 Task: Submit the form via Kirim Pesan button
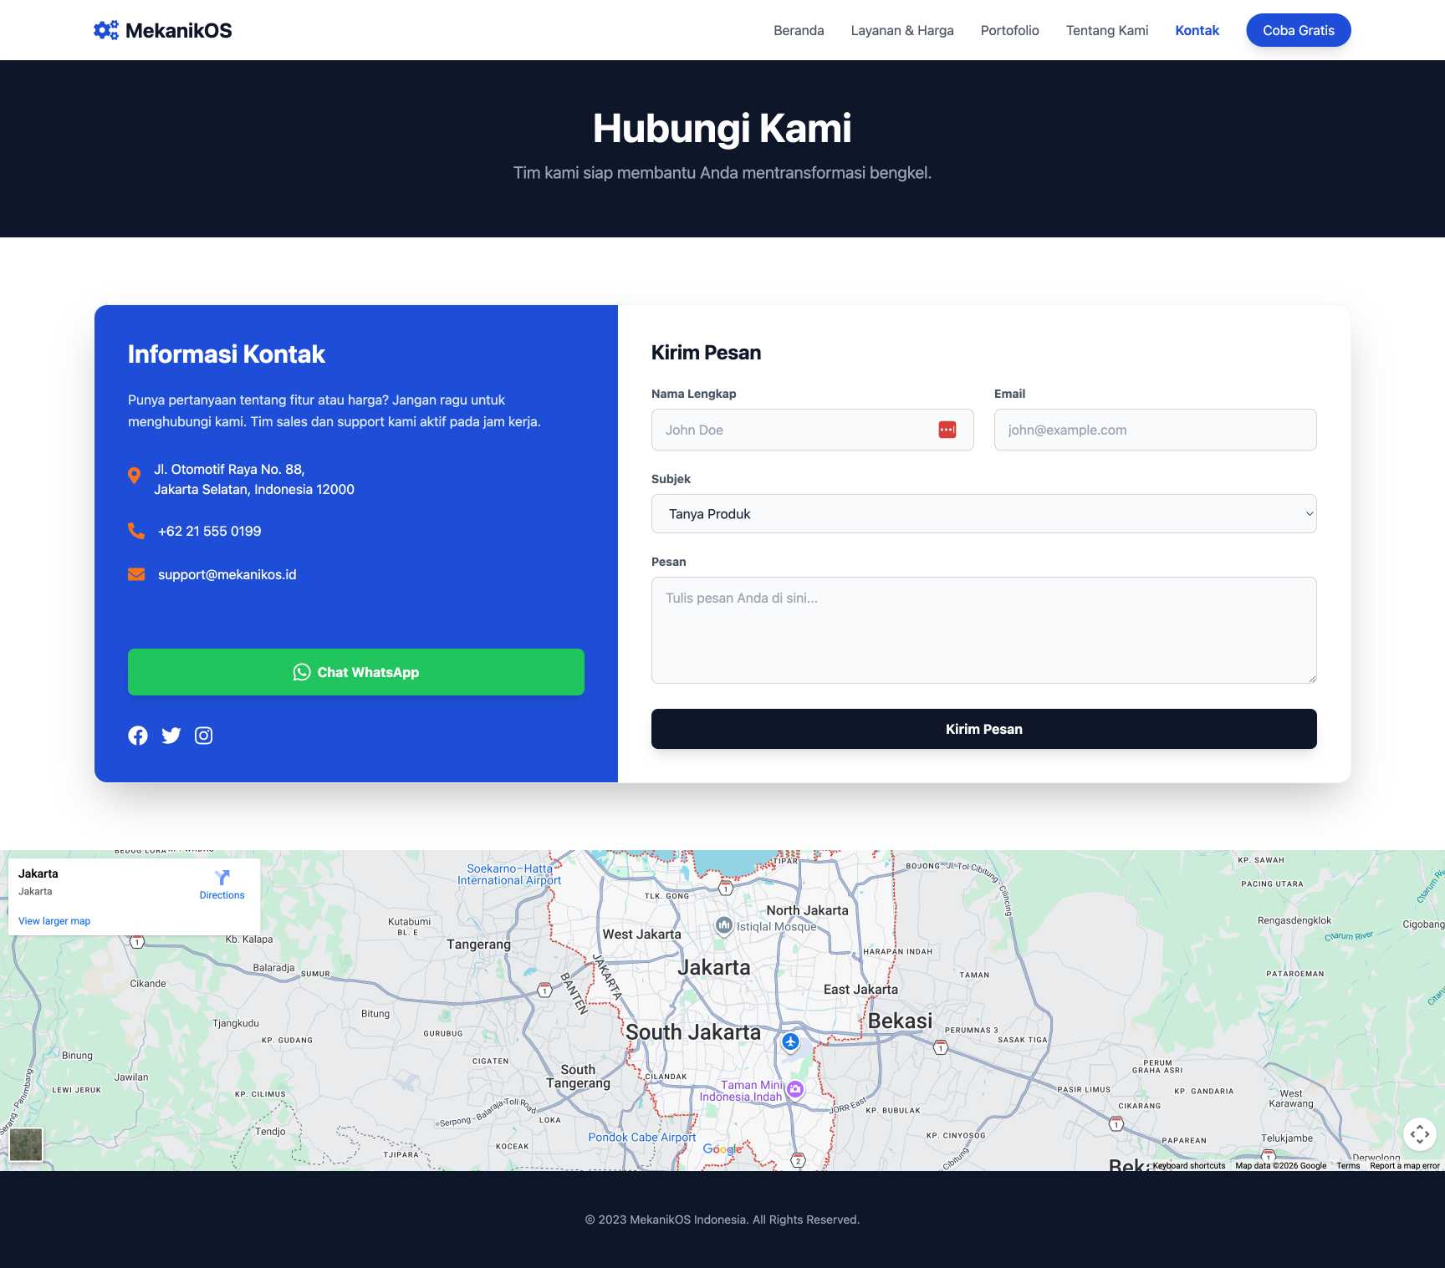(x=983, y=728)
